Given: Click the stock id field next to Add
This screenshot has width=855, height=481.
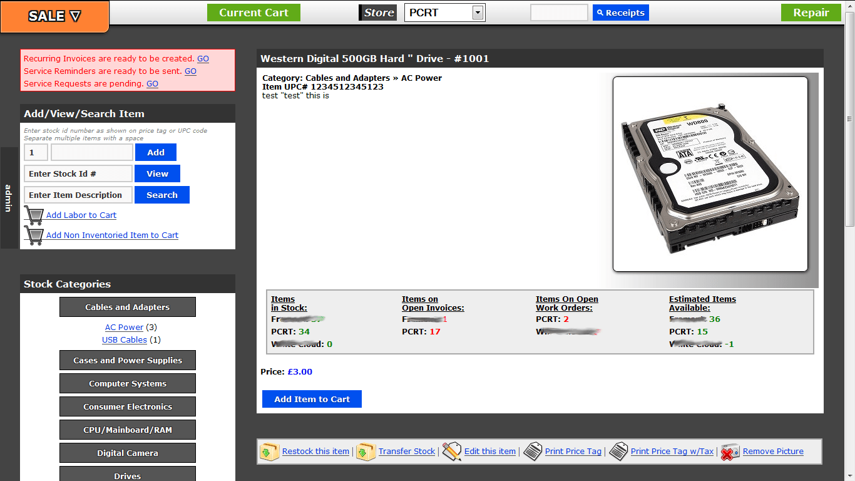Looking at the screenshot, I should pyautogui.click(x=92, y=152).
